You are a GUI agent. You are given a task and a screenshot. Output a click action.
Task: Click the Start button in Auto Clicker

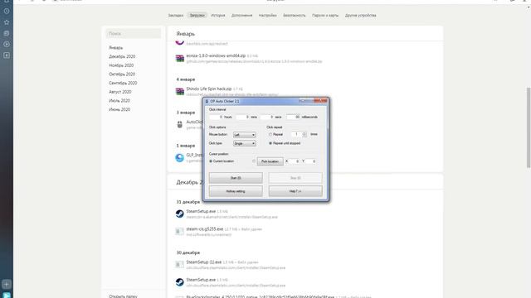(236, 178)
